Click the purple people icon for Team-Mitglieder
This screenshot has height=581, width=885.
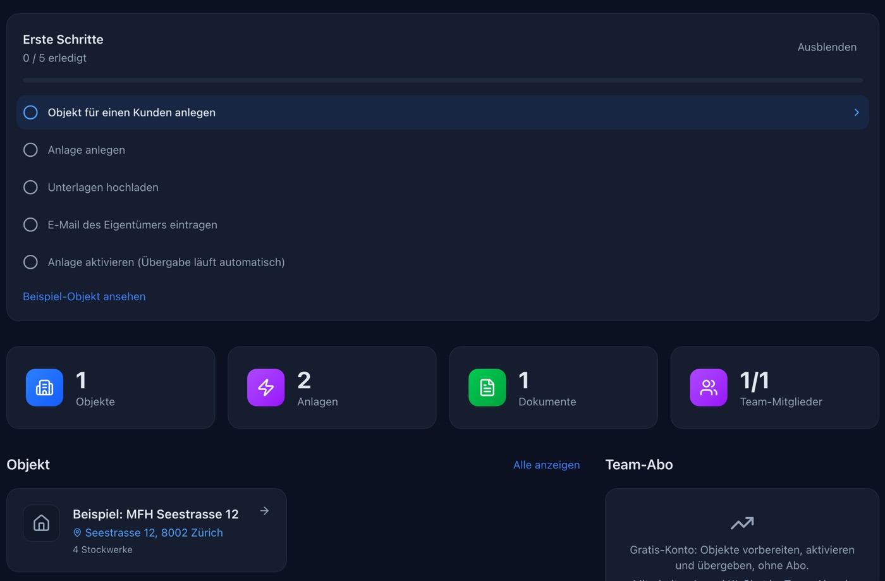coord(709,388)
